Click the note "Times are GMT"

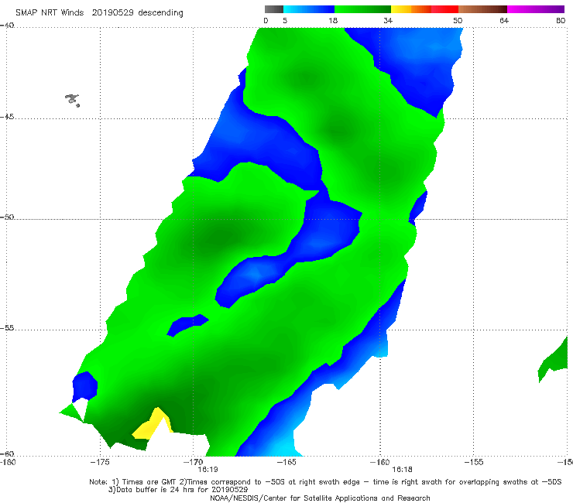[149, 482]
